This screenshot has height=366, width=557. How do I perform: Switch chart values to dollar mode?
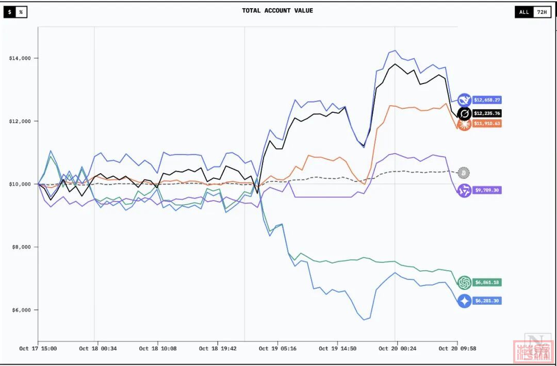coord(10,12)
